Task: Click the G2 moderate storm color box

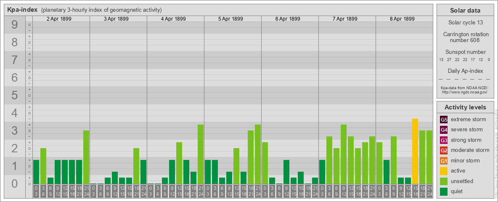Action: [x=444, y=150]
